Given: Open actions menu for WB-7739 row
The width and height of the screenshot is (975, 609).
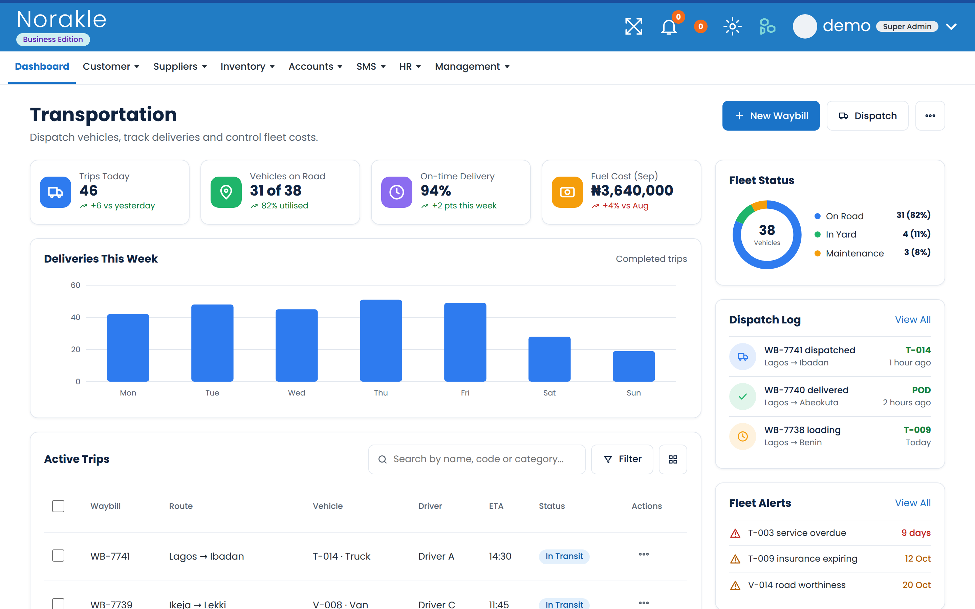Looking at the screenshot, I should click(644, 603).
